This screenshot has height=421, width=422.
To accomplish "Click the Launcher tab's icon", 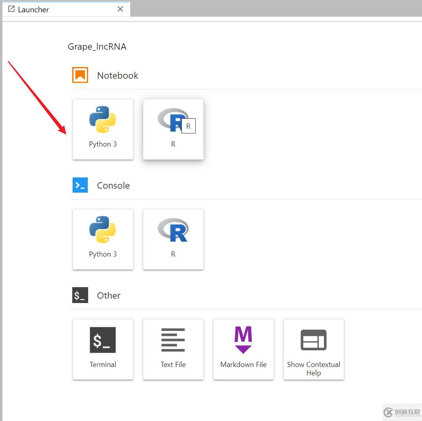I will tap(12, 9).
